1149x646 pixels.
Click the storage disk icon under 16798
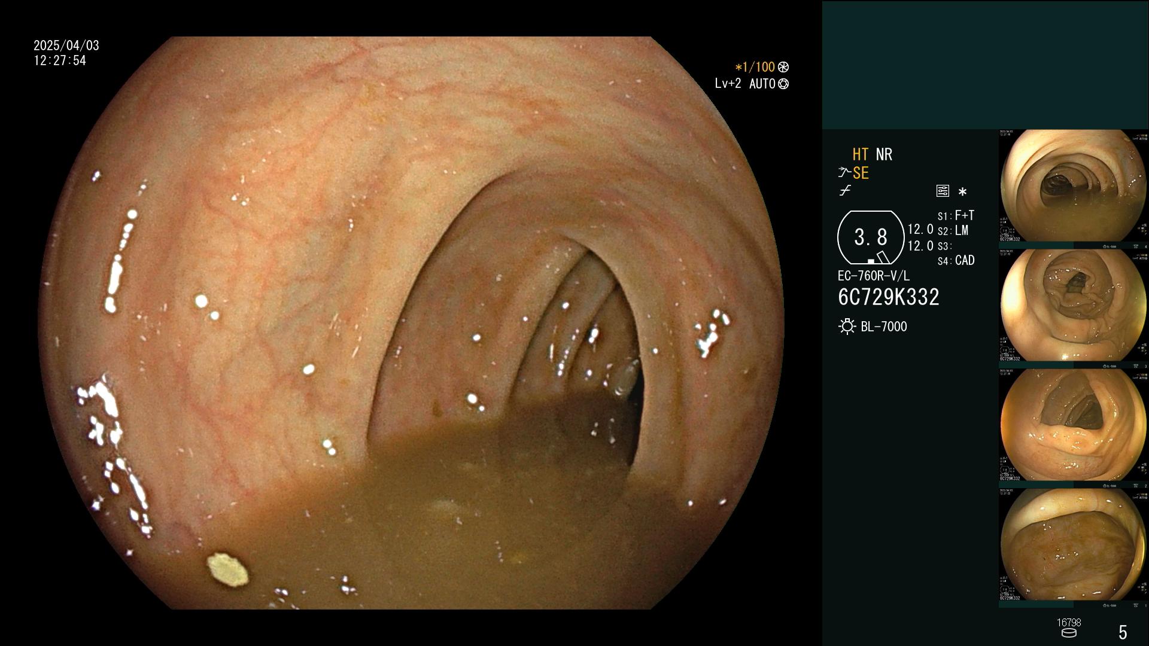(x=1069, y=633)
